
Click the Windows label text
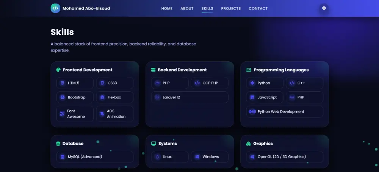pyautogui.click(x=210, y=157)
